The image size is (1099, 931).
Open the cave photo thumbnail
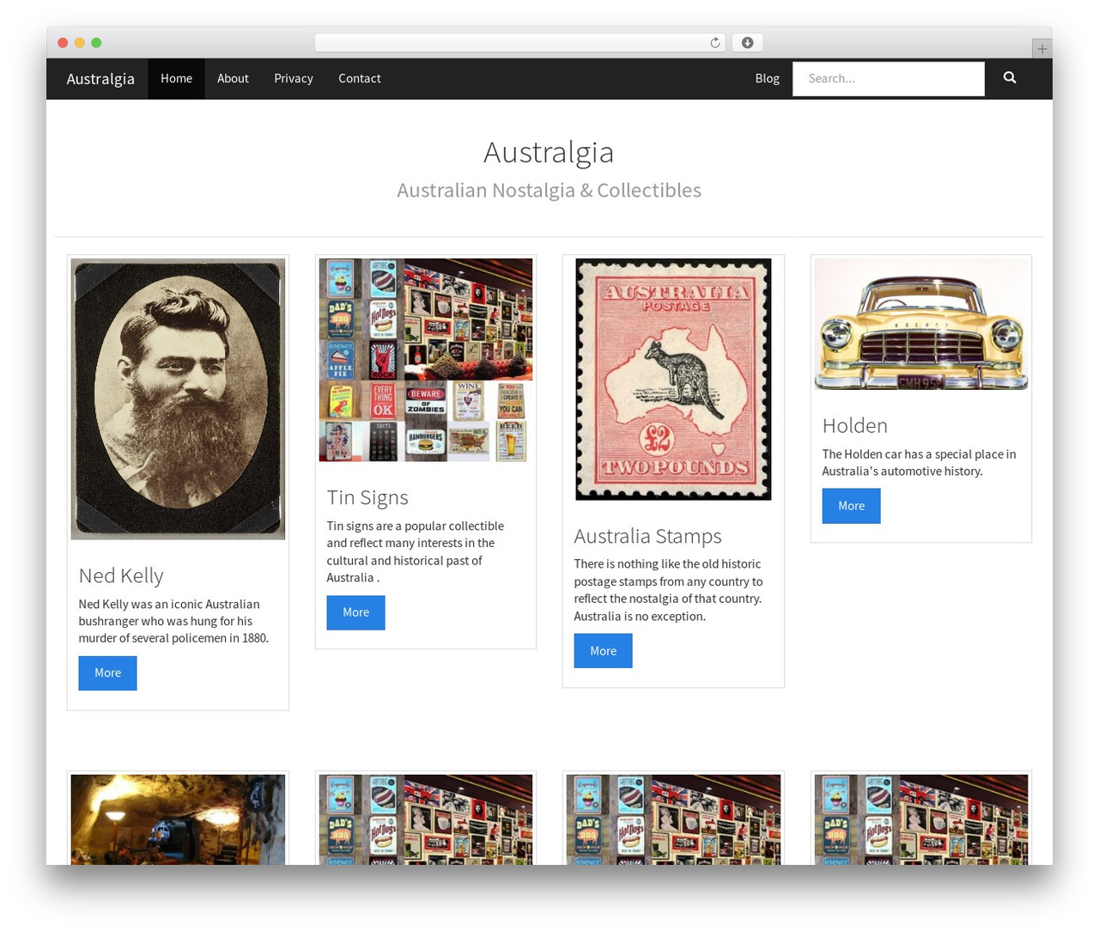(x=178, y=819)
